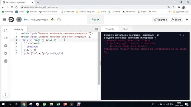This screenshot has height=107, width=191.
Task: Clear the console with X icon
Action: 184,35
